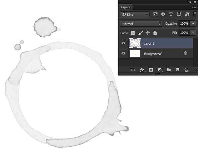Open the Kind filter dropdown
This screenshot has height=151, width=198.
(135, 14)
